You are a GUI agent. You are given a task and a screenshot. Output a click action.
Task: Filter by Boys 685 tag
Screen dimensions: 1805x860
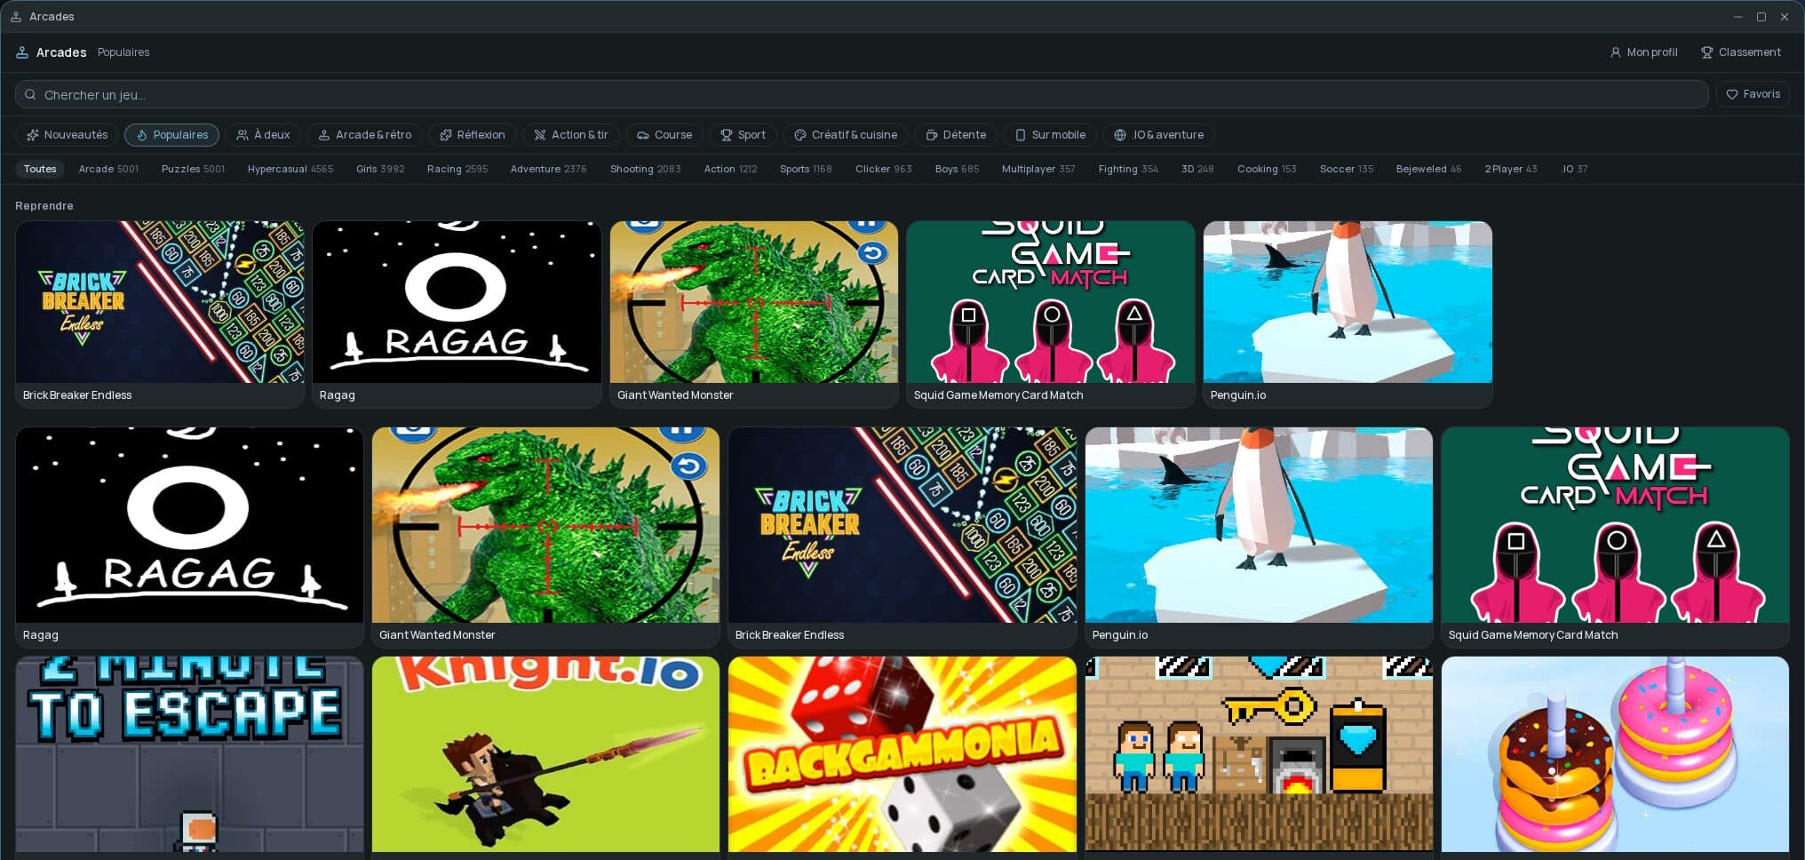tap(957, 169)
